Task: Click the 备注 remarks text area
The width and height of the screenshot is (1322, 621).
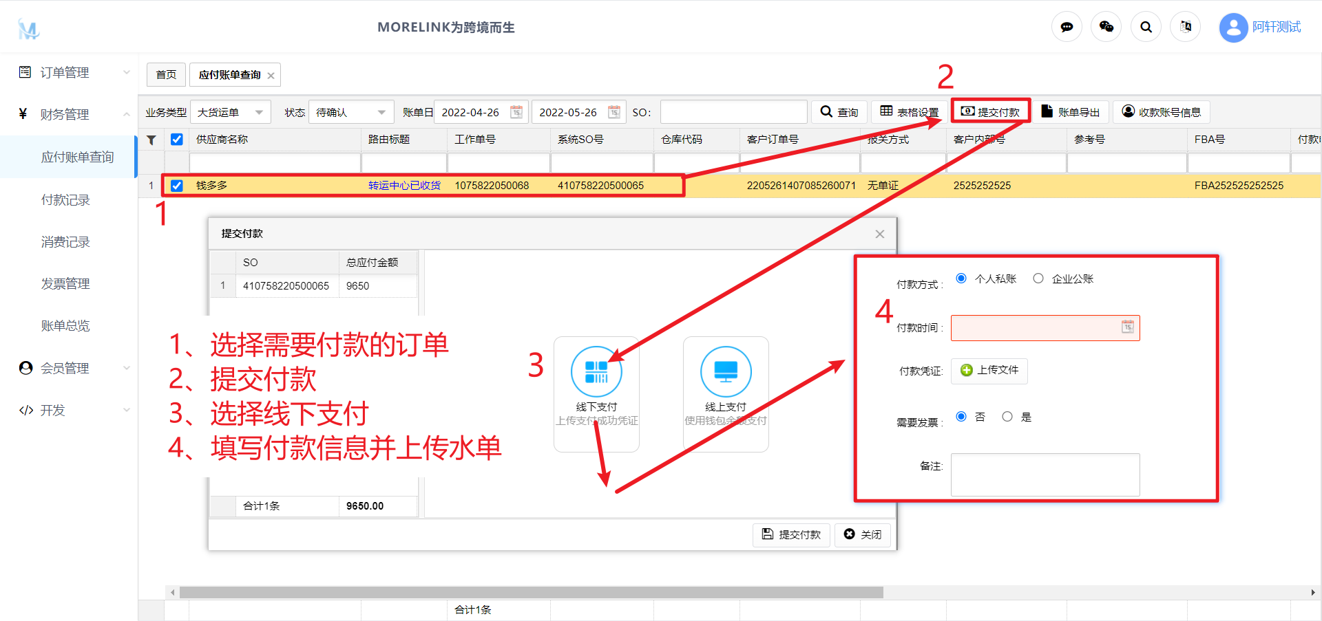Action: 1045,475
